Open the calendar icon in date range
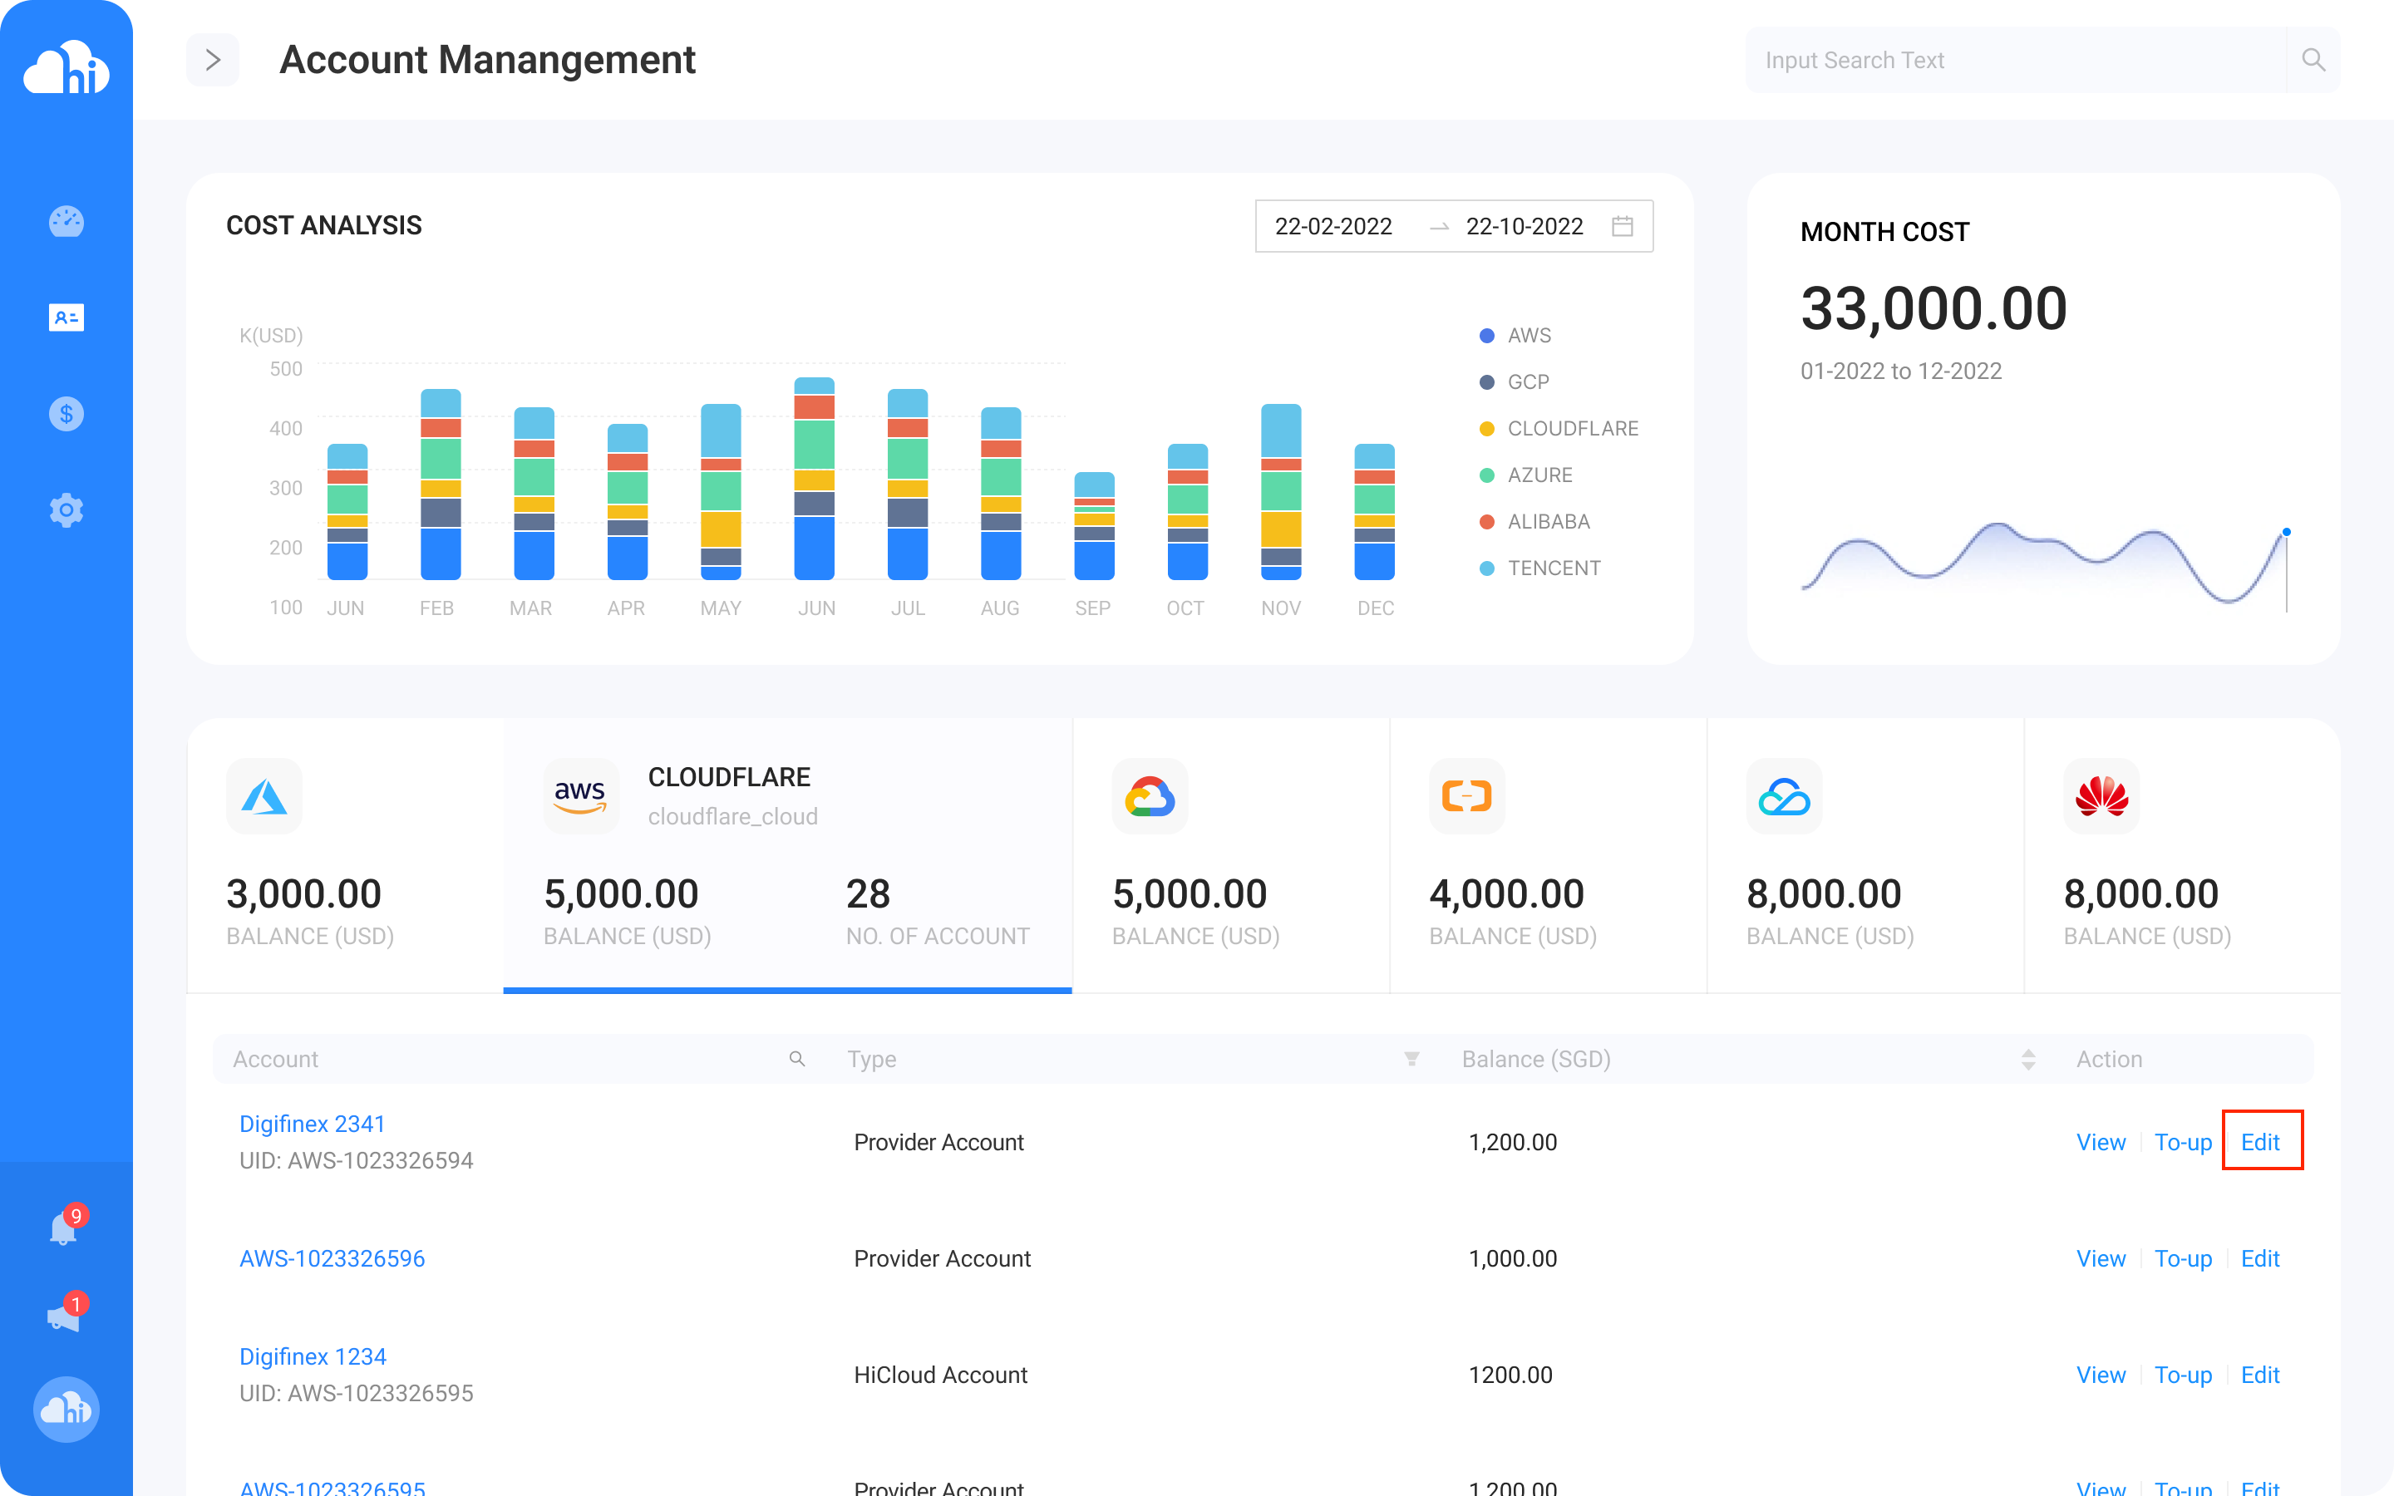 [1623, 227]
